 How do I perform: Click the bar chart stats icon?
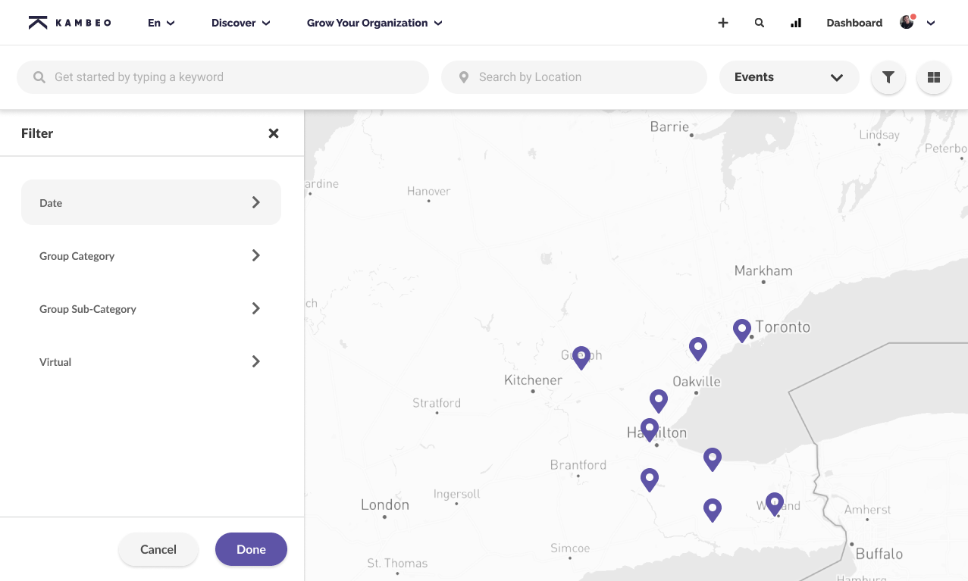[796, 23]
